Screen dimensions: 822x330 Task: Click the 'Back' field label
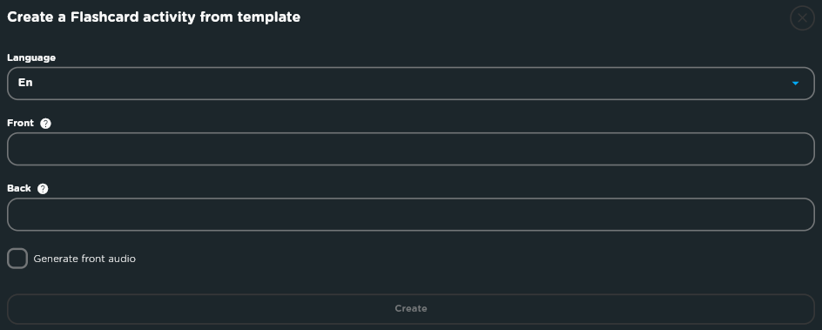[19, 189]
